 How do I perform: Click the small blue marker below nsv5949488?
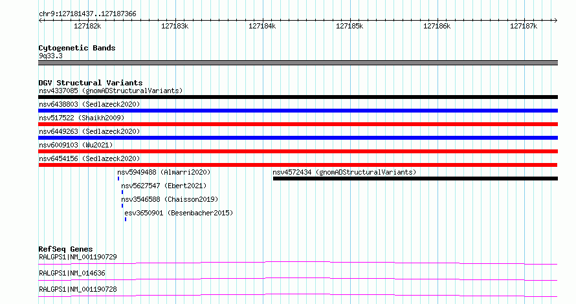click(x=118, y=179)
